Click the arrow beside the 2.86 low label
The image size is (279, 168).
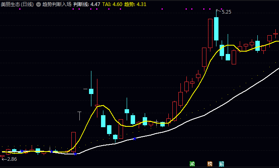[x=4, y=159]
